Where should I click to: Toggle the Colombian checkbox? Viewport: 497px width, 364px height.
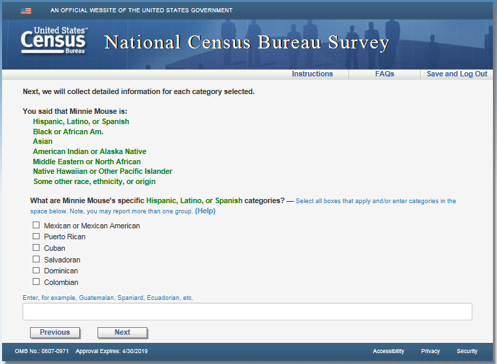(x=36, y=282)
